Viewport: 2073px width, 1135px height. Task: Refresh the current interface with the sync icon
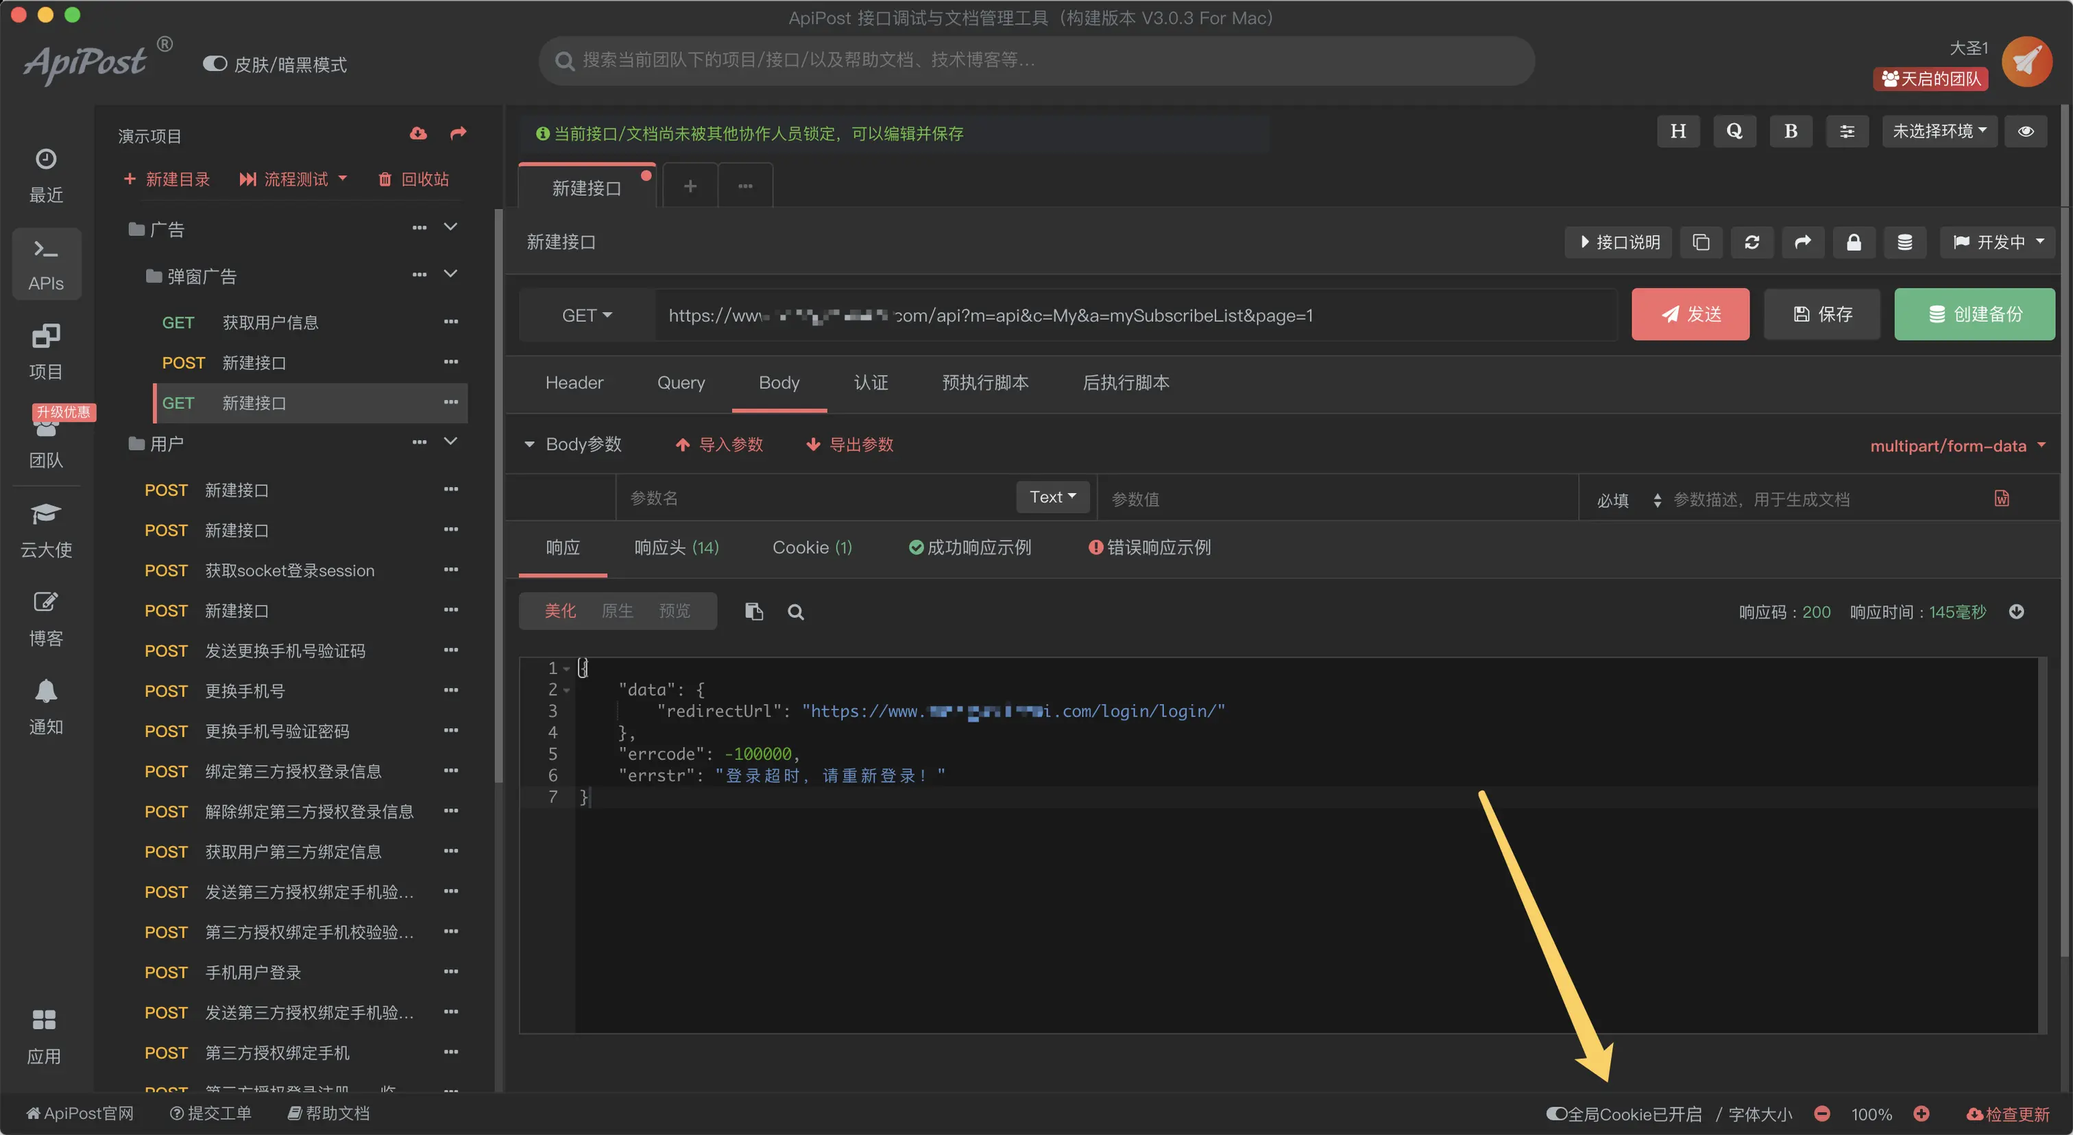[x=1752, y=242]
